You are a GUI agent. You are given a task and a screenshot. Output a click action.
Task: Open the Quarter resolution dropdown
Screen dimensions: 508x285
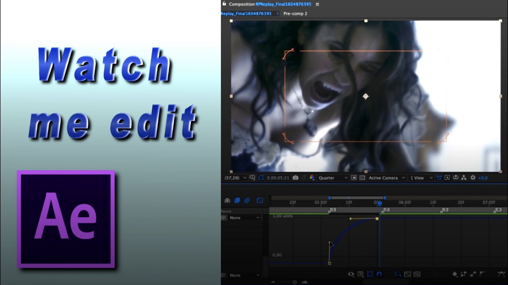point(333,178)
